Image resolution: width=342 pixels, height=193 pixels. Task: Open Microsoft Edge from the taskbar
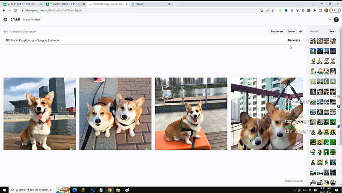point(74,190)
